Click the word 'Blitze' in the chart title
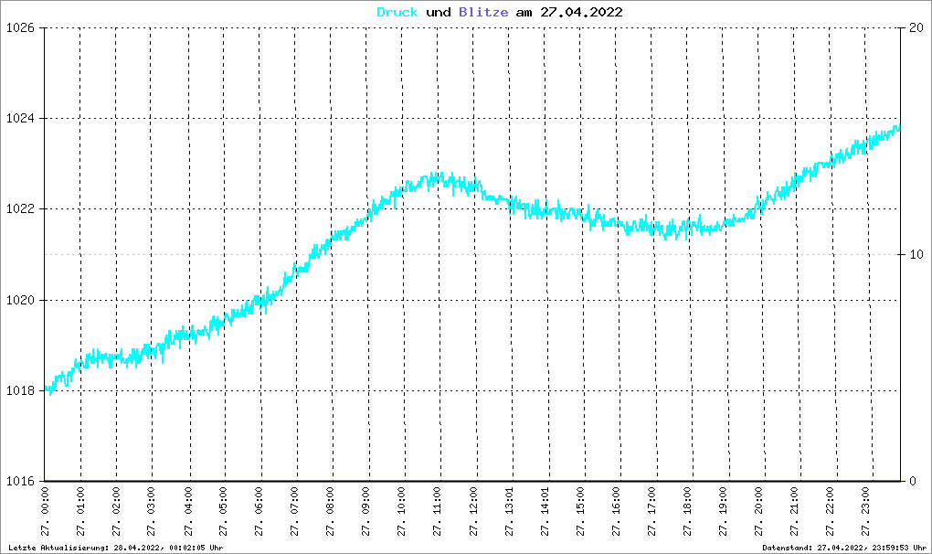This screenshot has width=932, height=554. [x=483, y=12]
